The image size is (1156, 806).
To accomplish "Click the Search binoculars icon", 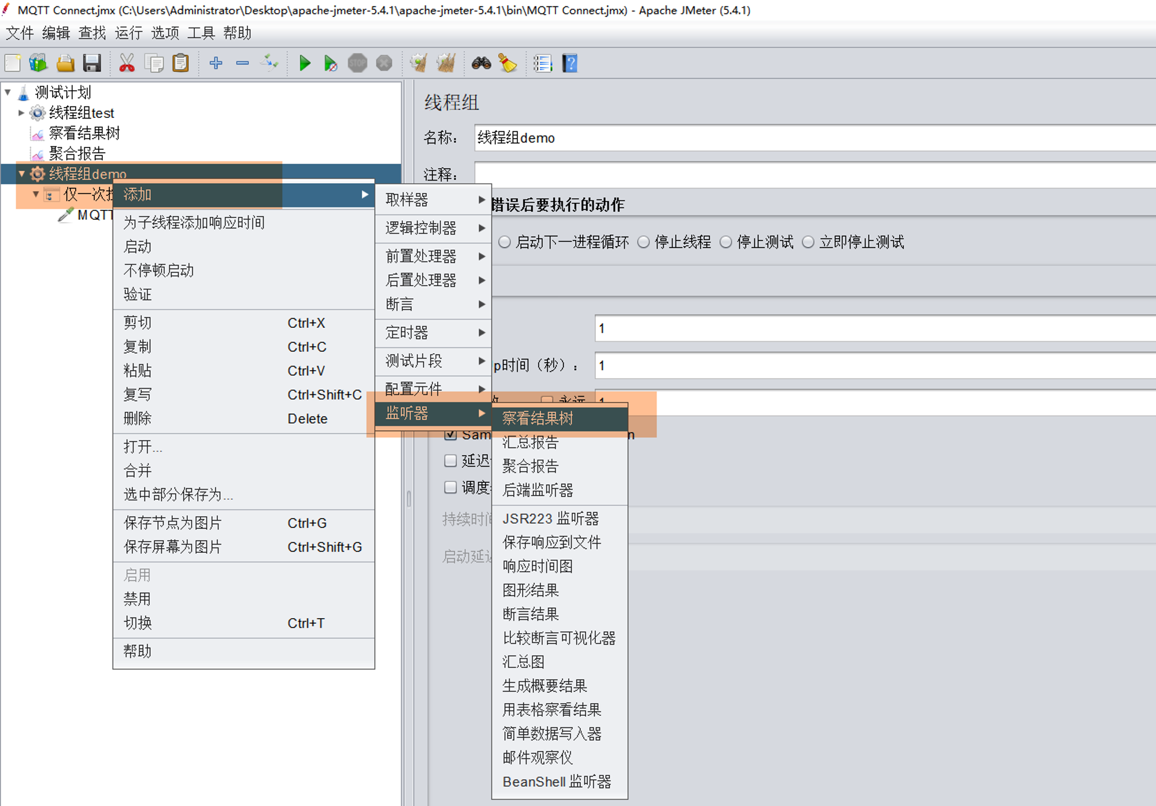I will pyautogui.click(x=481, y=63).
